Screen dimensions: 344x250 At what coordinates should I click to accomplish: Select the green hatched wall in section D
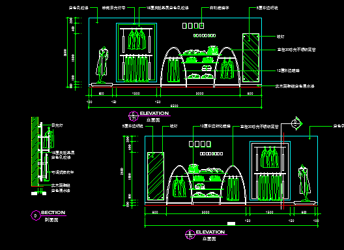click(x=35, y=151)
